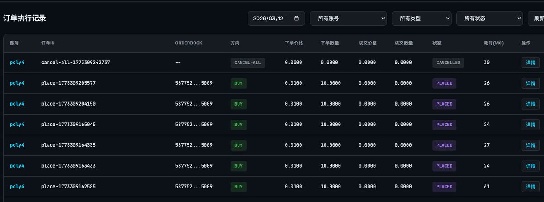This screenshot has width=544, height=202.
Task: Click the 成交价格 column header
Action: click(x=367, y=43)
